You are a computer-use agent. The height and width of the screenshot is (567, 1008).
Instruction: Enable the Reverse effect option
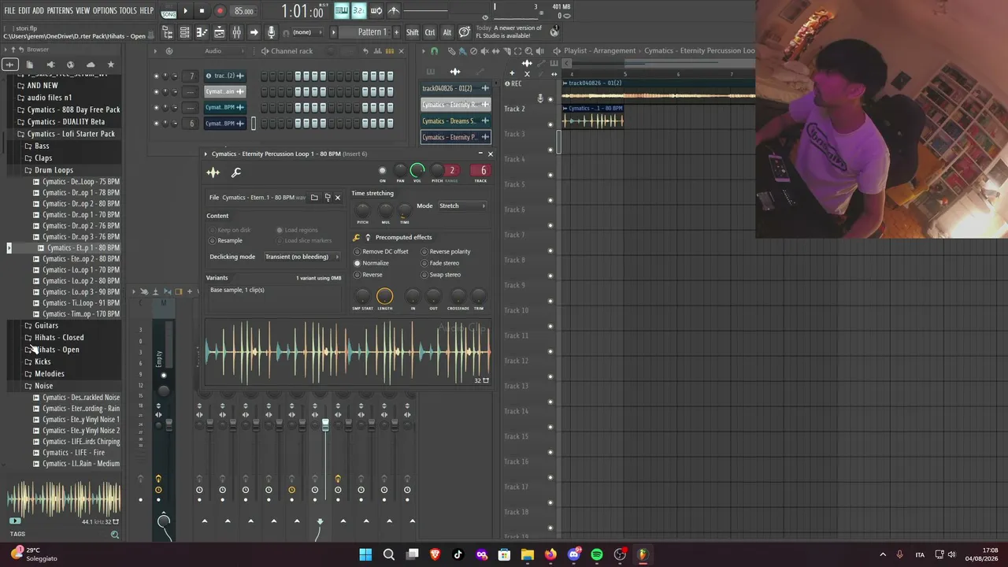click(369, 275)
